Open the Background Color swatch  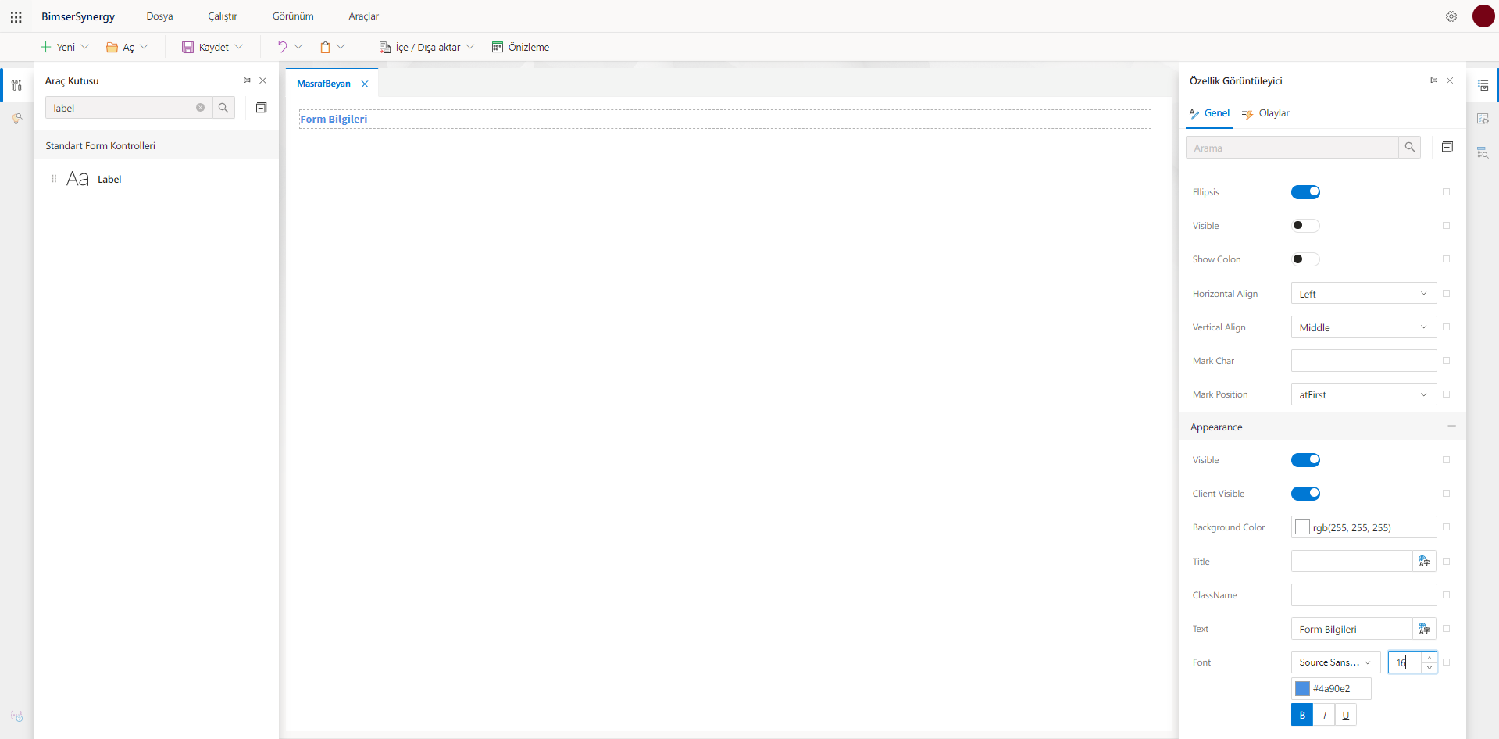click(1302, 527)
